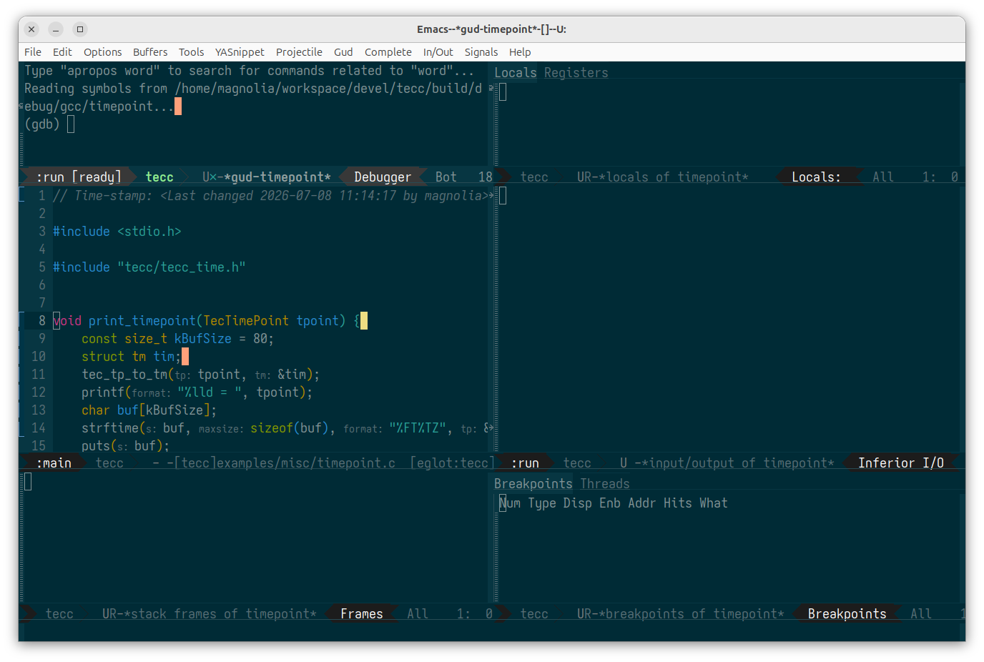Click '*input/output of timepoint*' buffer name
This screenshot has width=984, height=662.
[x=738, y=463]
